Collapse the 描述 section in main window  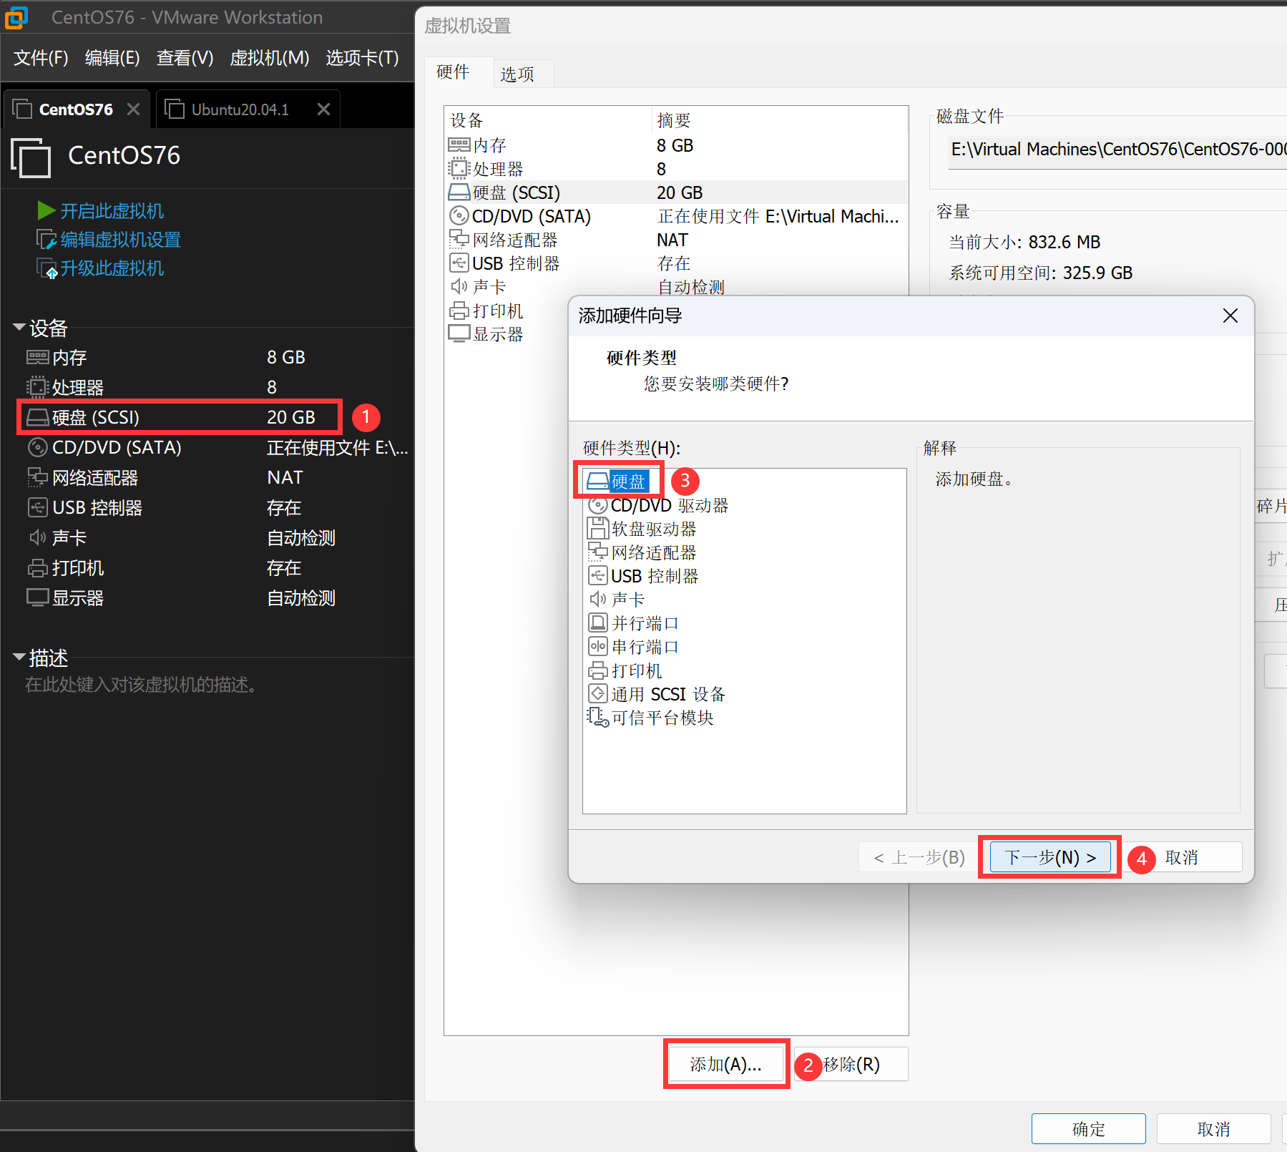click(19, 657)
